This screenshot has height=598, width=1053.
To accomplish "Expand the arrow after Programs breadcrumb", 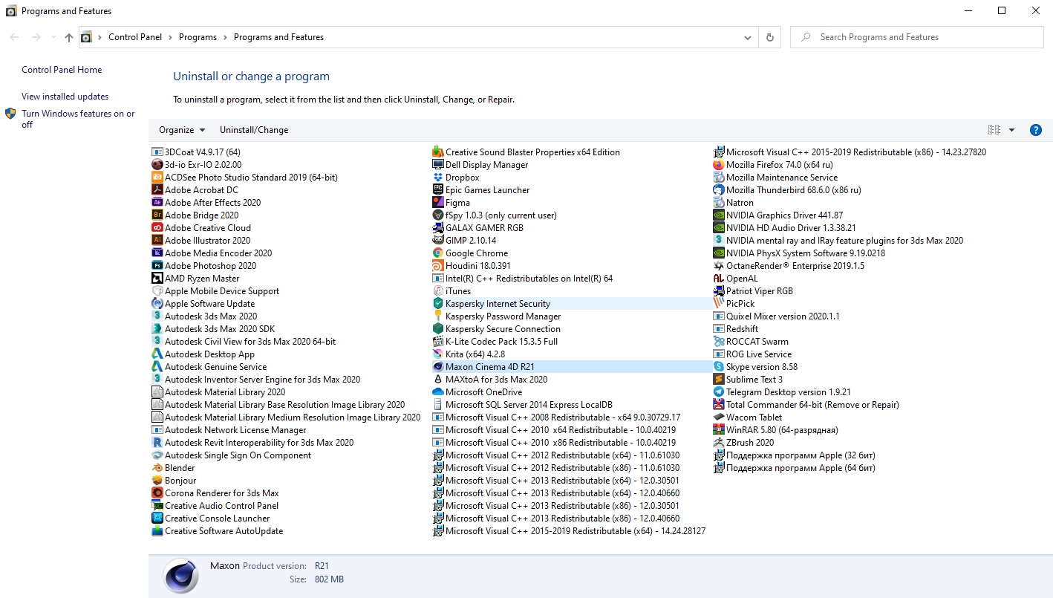I will [225, 37].
